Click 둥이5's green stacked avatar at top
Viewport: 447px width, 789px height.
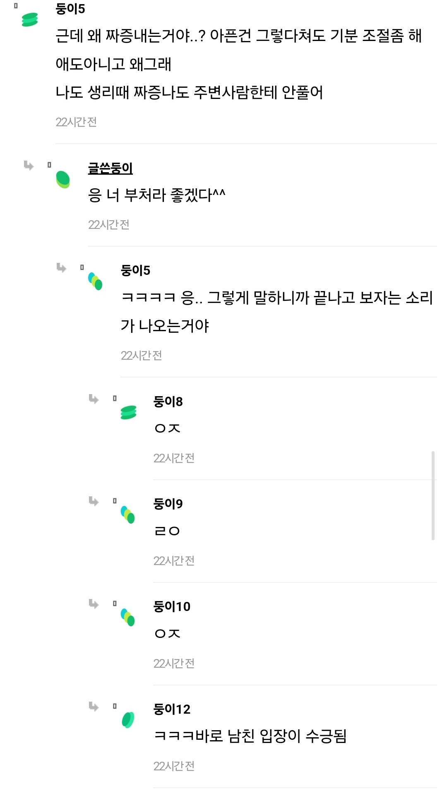click(30, 19)
